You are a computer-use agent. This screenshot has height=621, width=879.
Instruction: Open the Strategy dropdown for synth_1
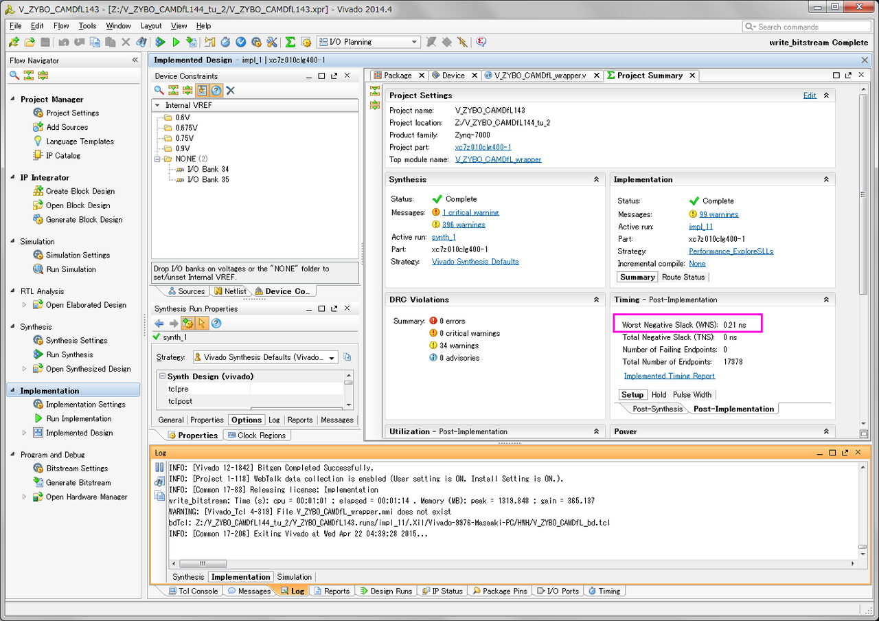(x=332, y=358)
